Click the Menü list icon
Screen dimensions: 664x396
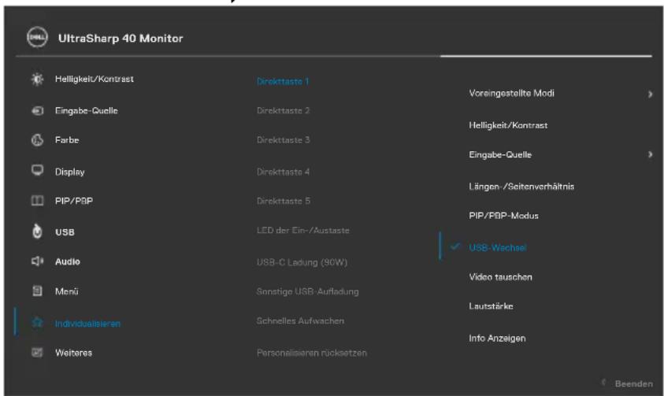tap(37, 291)
